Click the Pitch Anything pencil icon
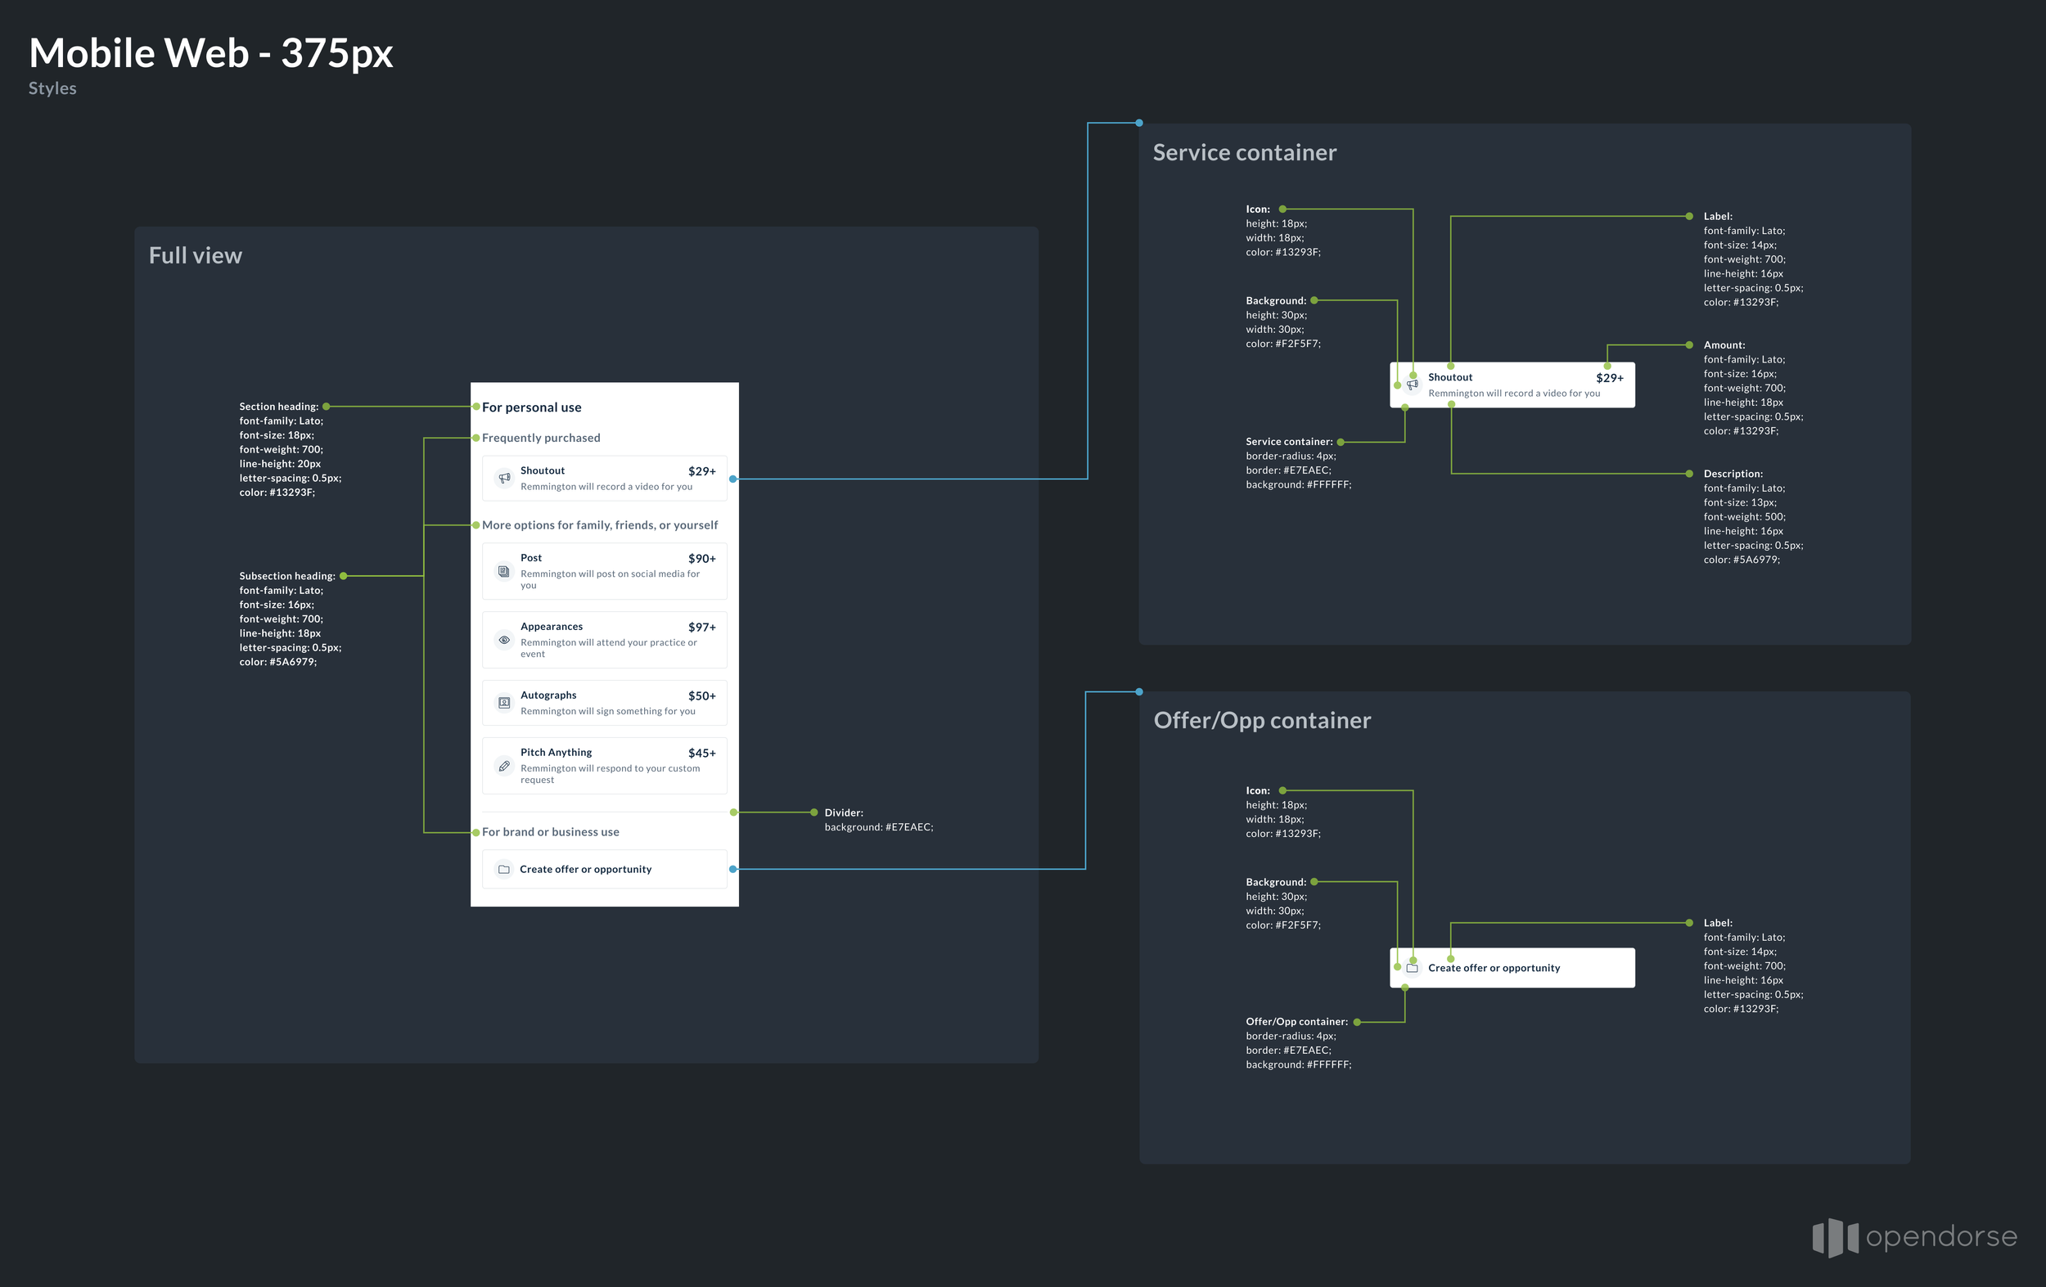Screen dimensions: 2046x1287 [504, 767]
